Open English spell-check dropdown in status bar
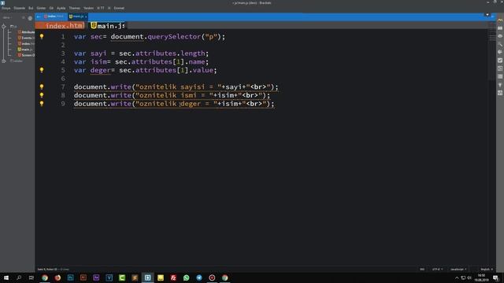Viewport: 504px width, 283px height. pyautogui.click(x=487, y=270)
